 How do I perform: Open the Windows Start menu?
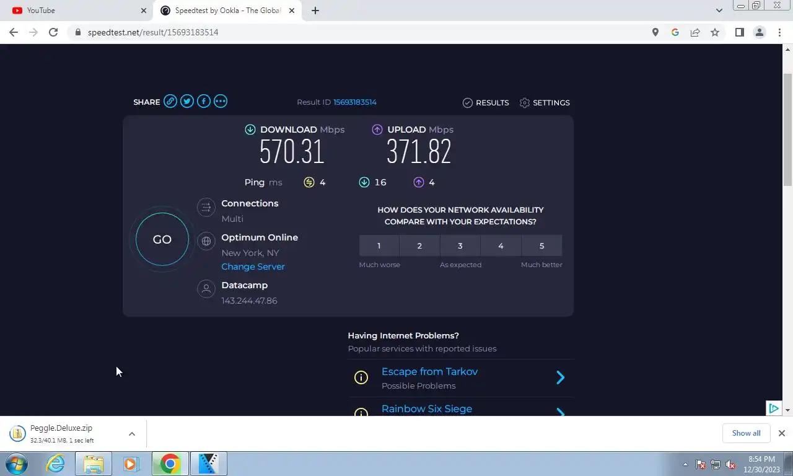pos(17,464)
